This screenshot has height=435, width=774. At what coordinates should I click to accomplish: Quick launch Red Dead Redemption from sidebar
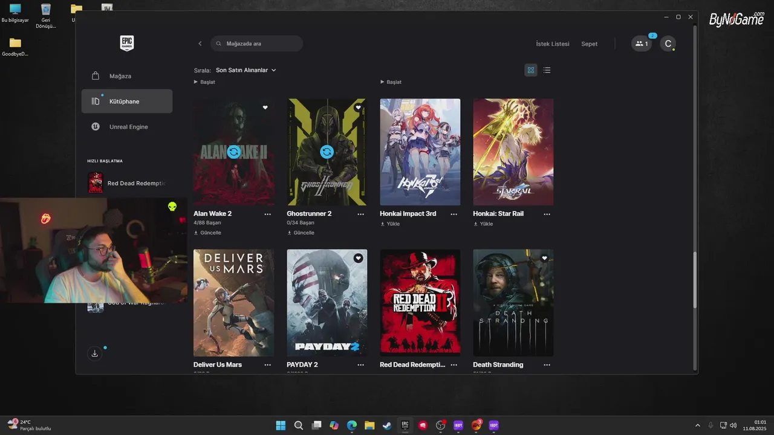coord(127,183)
